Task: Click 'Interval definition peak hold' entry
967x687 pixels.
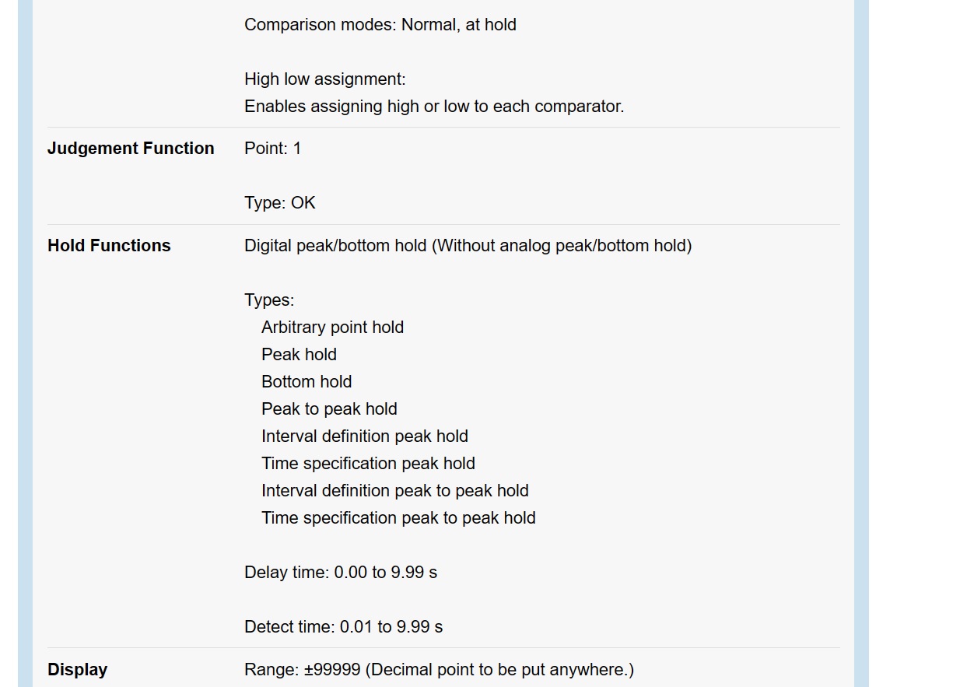Action: [364, 436]
